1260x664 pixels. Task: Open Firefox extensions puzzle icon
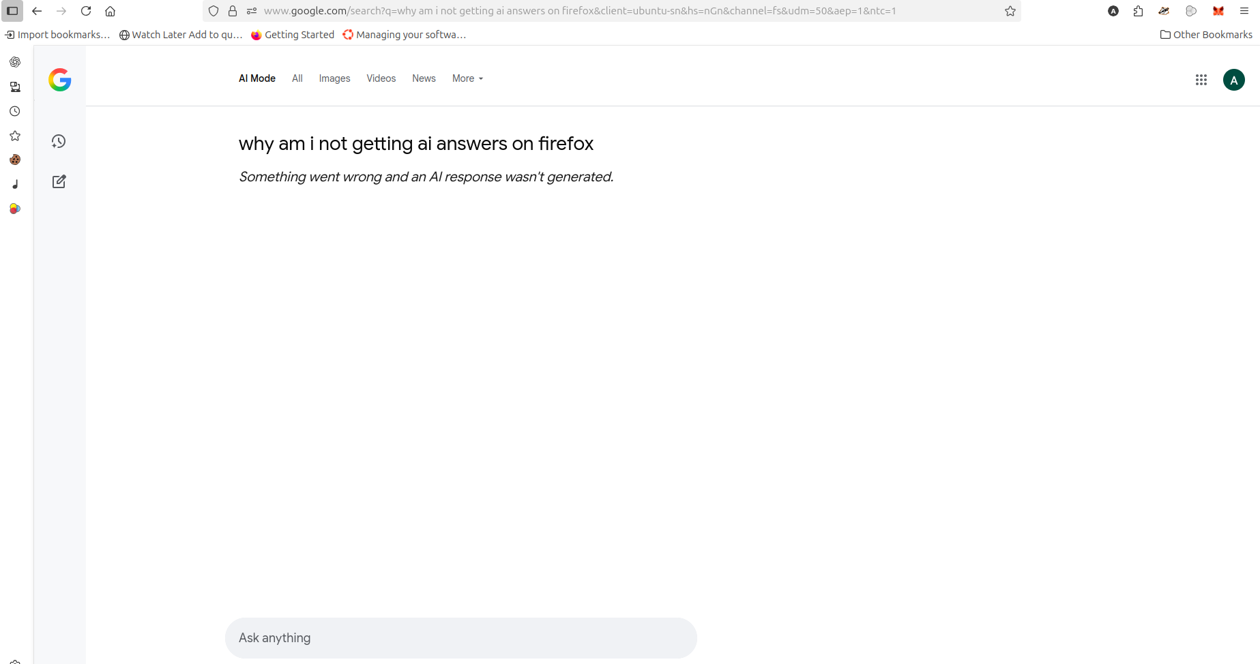pyautogui.click(x=1138, y=11)
